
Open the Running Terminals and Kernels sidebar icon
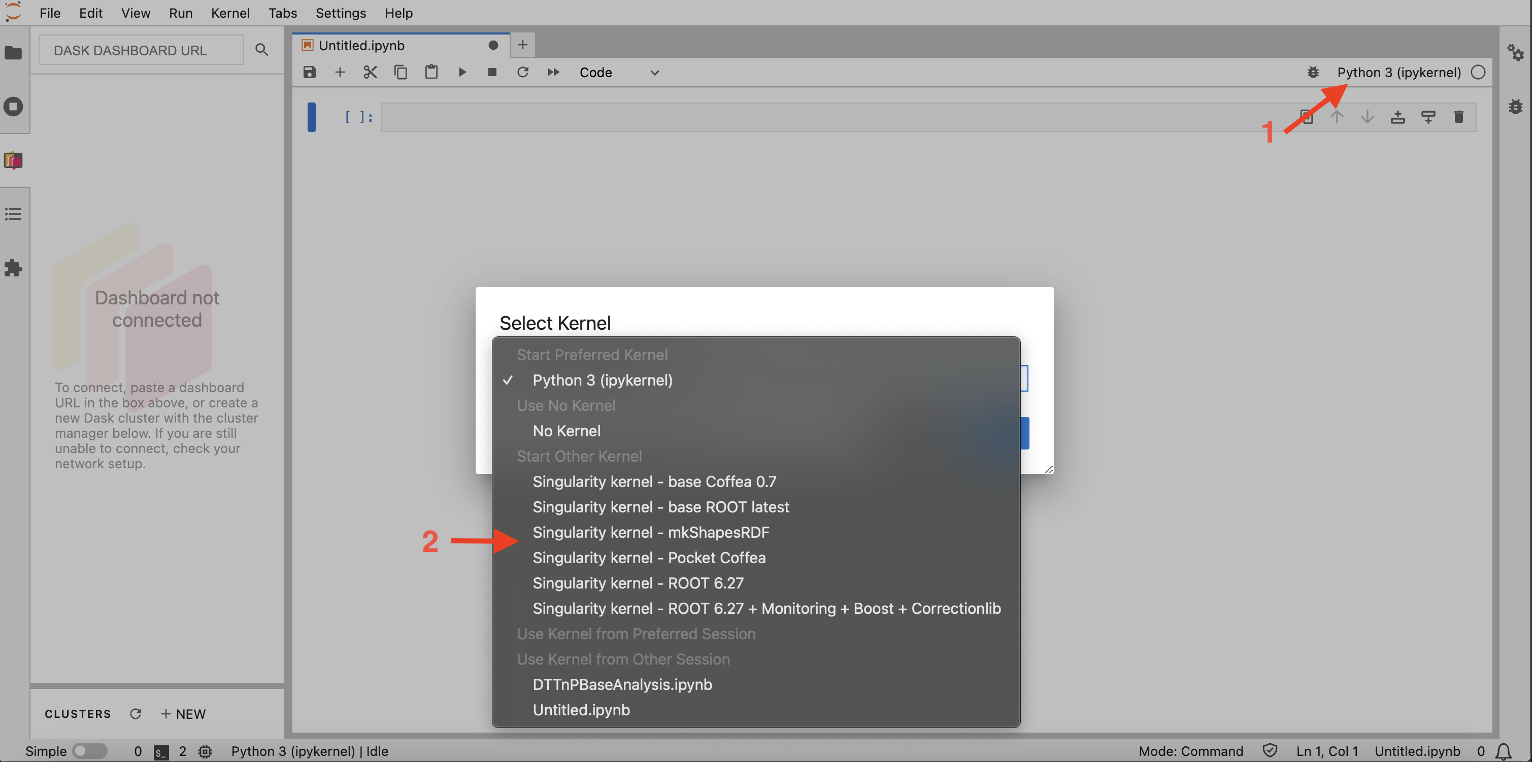pos(13,107)
